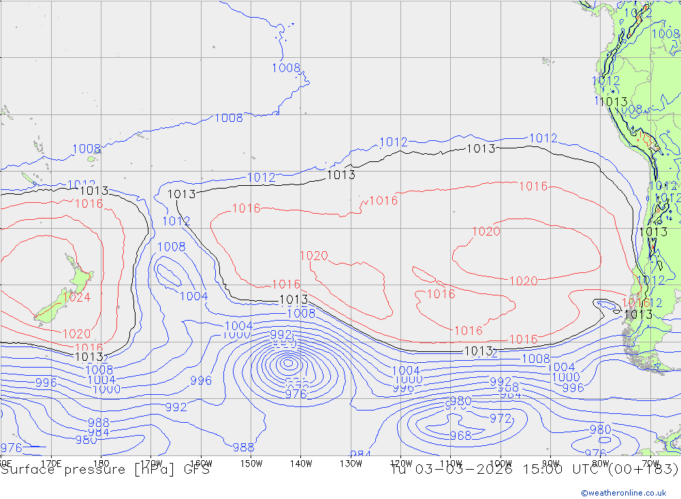Click the 'Tu 03-03-2026 15:00 UTC' timestamp
This screenshot has height=499, width=681.
(x=497, y=470)
